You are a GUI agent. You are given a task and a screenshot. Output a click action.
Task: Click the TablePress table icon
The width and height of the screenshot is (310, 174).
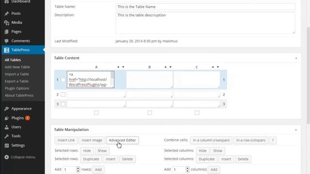6,50
